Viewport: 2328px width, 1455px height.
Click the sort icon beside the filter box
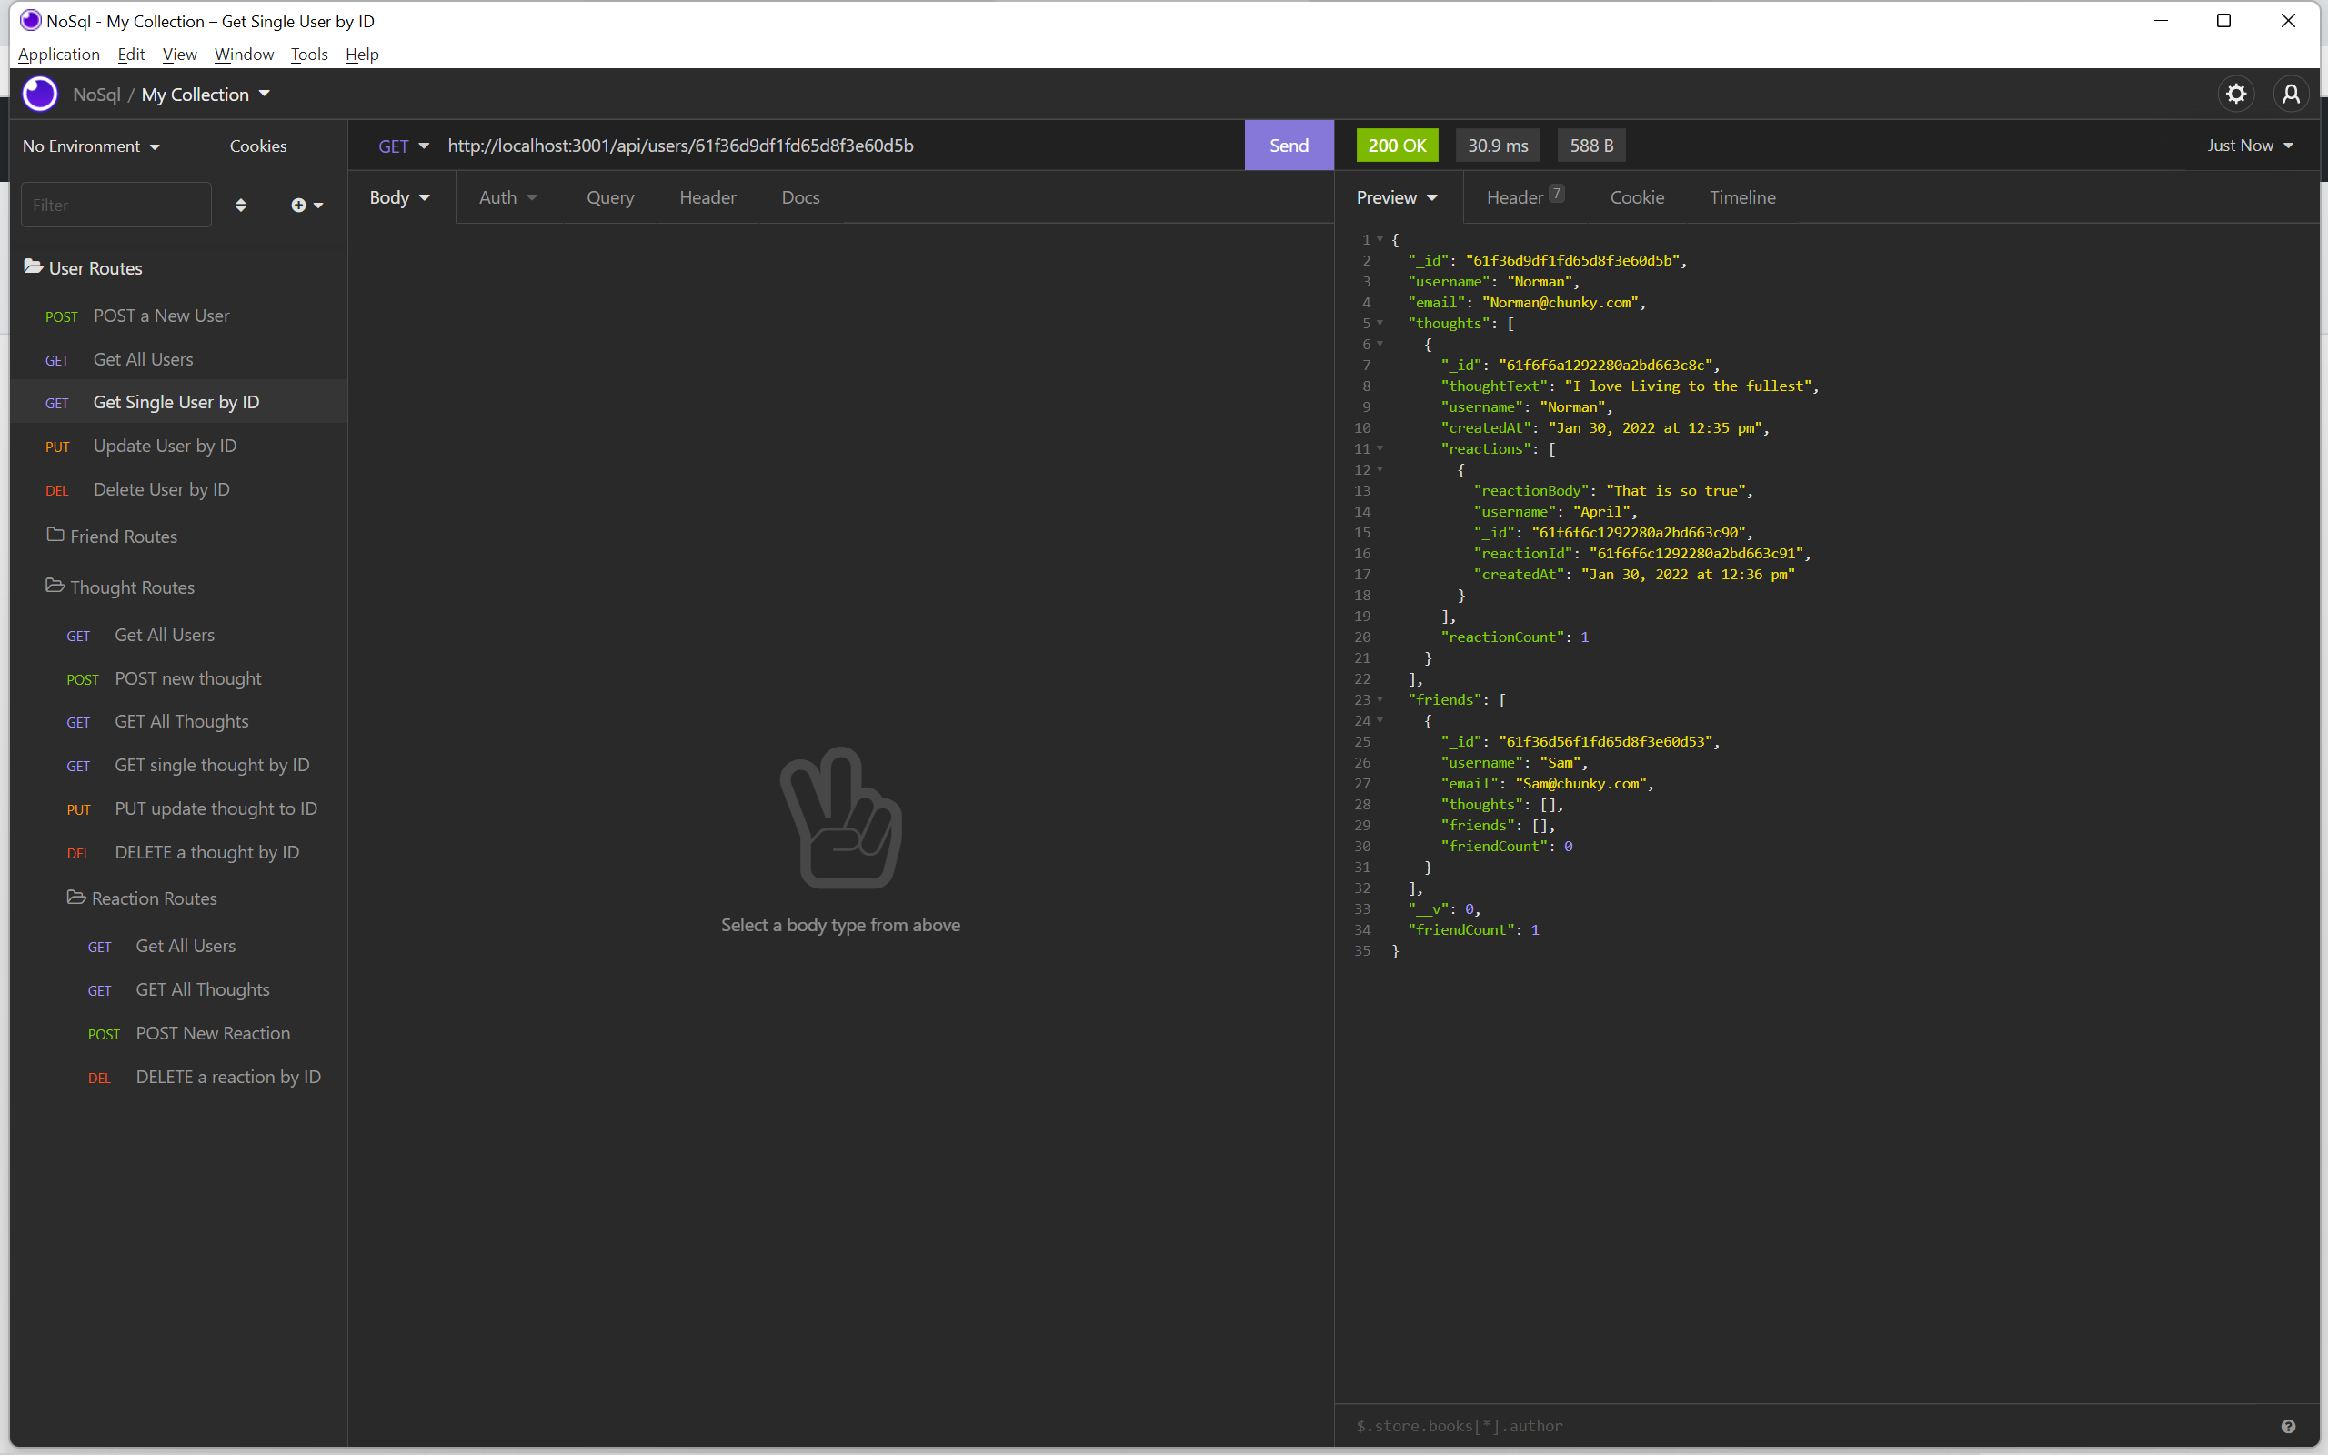click(x=242, y=205)
